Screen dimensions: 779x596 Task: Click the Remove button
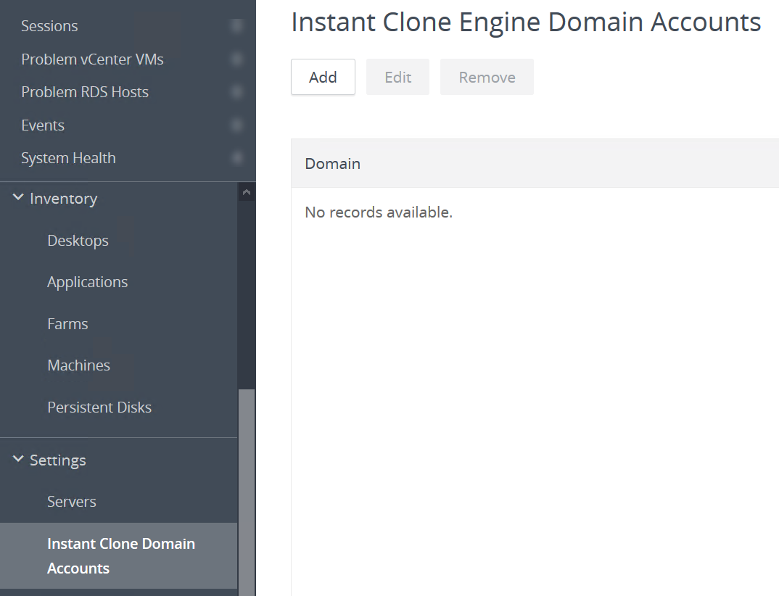[x=487, y=76]
